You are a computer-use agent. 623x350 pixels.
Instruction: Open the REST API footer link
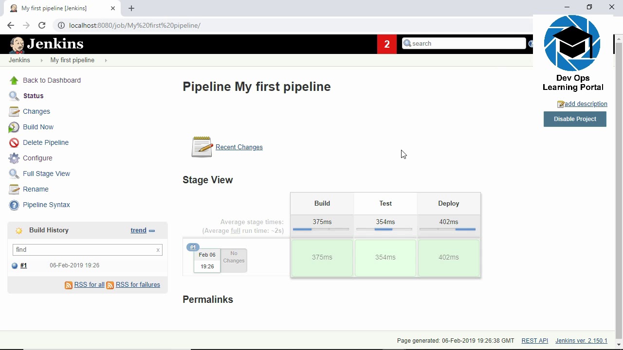(534, 341)
